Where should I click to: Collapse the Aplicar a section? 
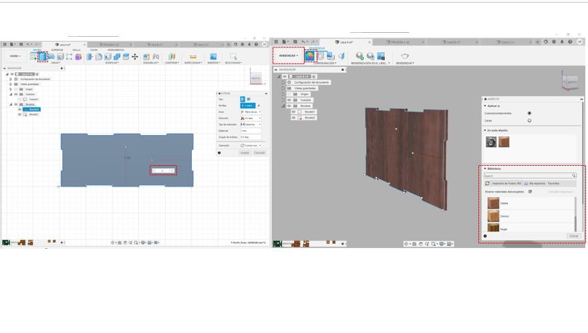[x=485, y=106]
